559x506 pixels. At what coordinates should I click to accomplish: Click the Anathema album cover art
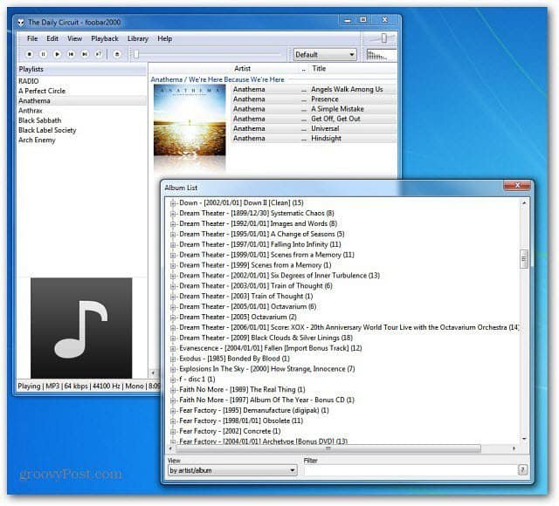[x=190, y=120]
